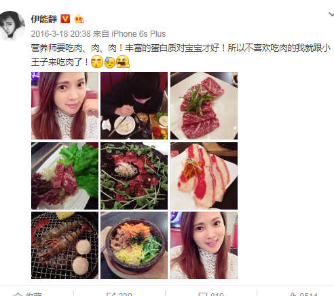Screen dimensions: 334x296
Task: Open 伊能静's profile via username
Action: click(x=44, y=19)
